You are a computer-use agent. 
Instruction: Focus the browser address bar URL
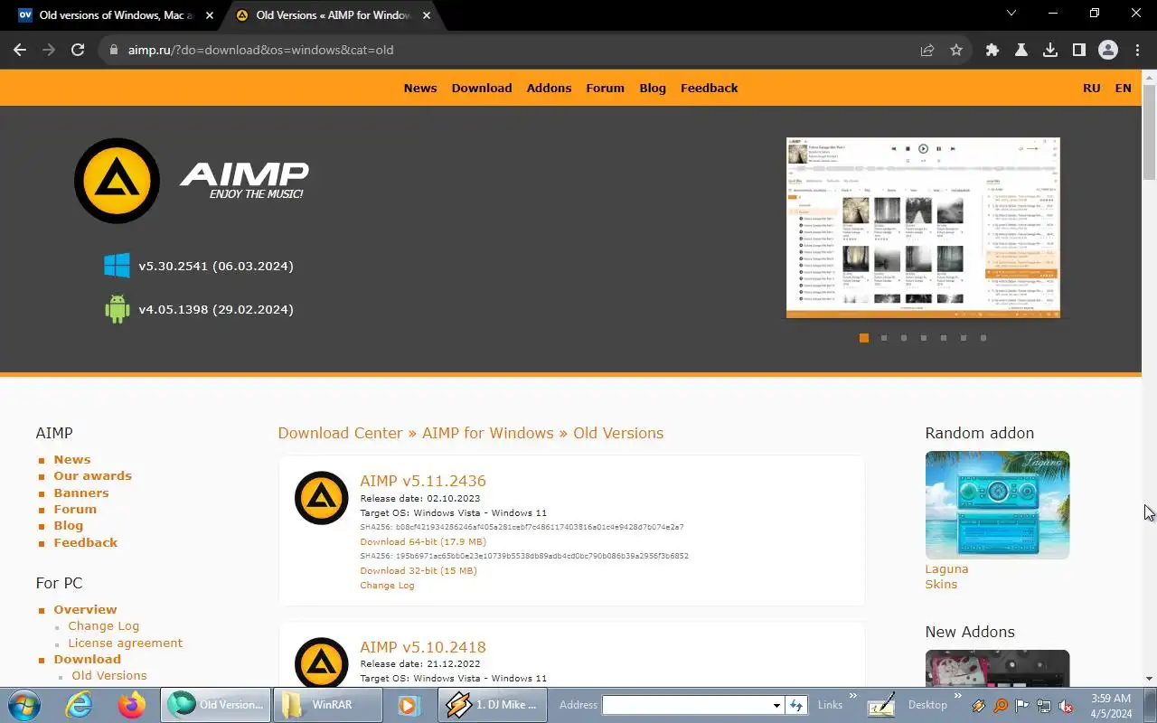(x=260, y=50)
